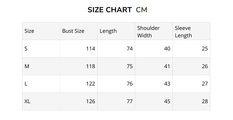Click sleeve length value 28
Image resolution: width=233 pixels, height=120 pixels.
205,101
